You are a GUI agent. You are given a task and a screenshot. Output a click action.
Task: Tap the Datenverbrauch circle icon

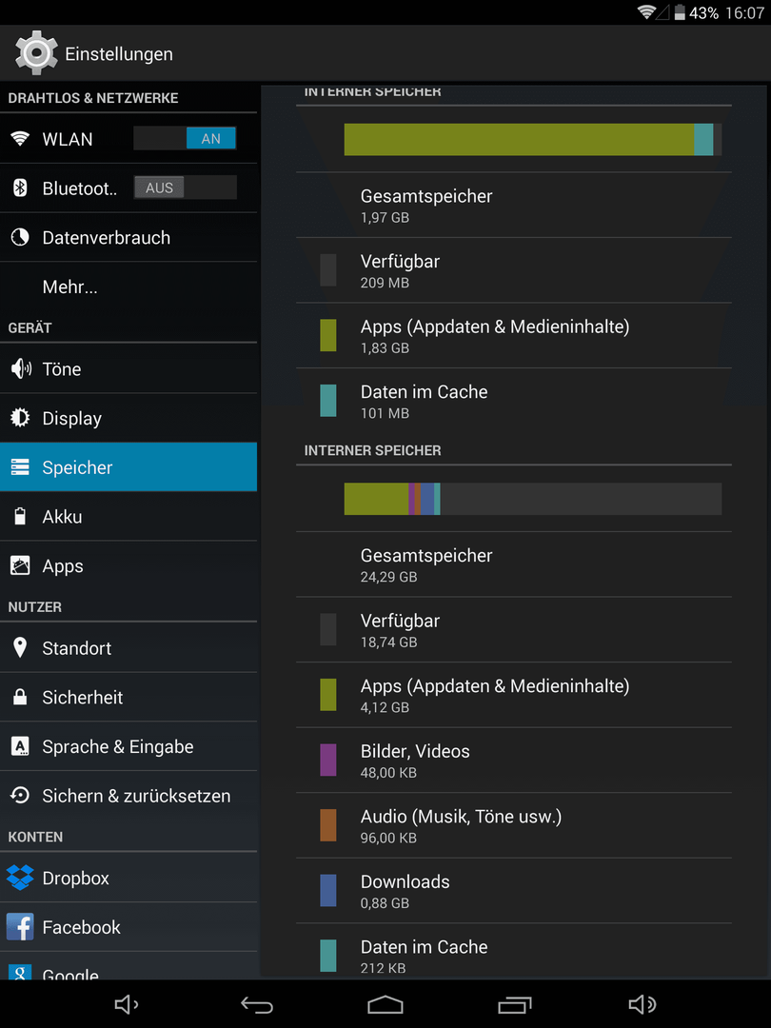(x=20, y=237)
